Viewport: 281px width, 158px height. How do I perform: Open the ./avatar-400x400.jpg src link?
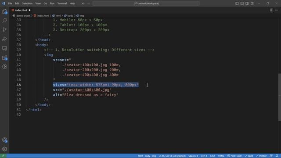[x=87, y=90]
